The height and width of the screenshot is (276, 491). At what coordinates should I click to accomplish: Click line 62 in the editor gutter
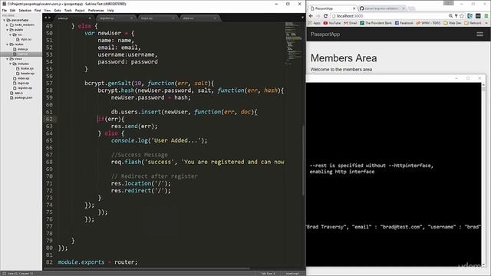[x=49, y=119]
